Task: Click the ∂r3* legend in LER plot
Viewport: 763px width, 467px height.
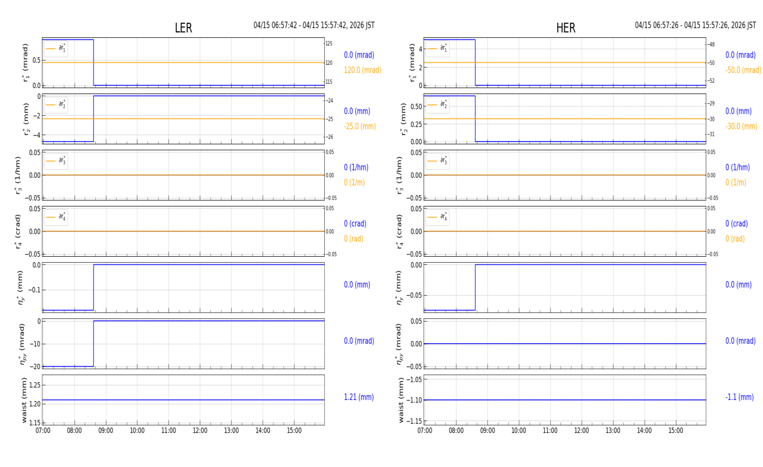Action: coord(56,161)
